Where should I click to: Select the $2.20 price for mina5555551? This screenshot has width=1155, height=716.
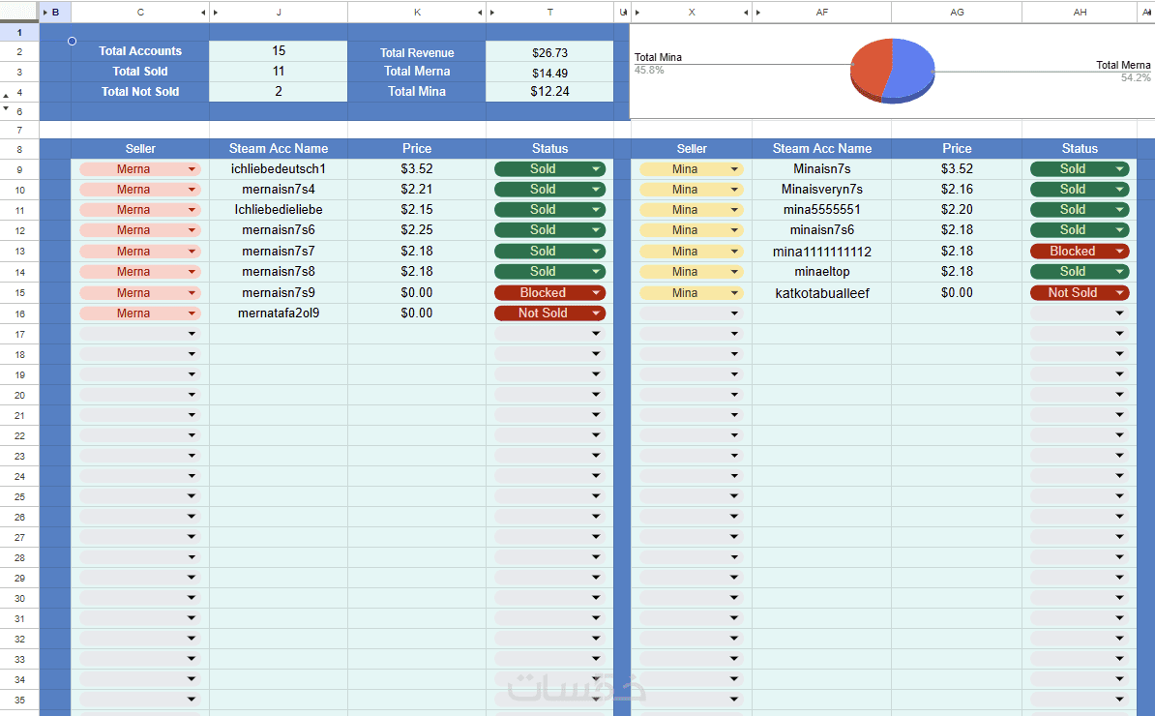[x=957, y=210]
